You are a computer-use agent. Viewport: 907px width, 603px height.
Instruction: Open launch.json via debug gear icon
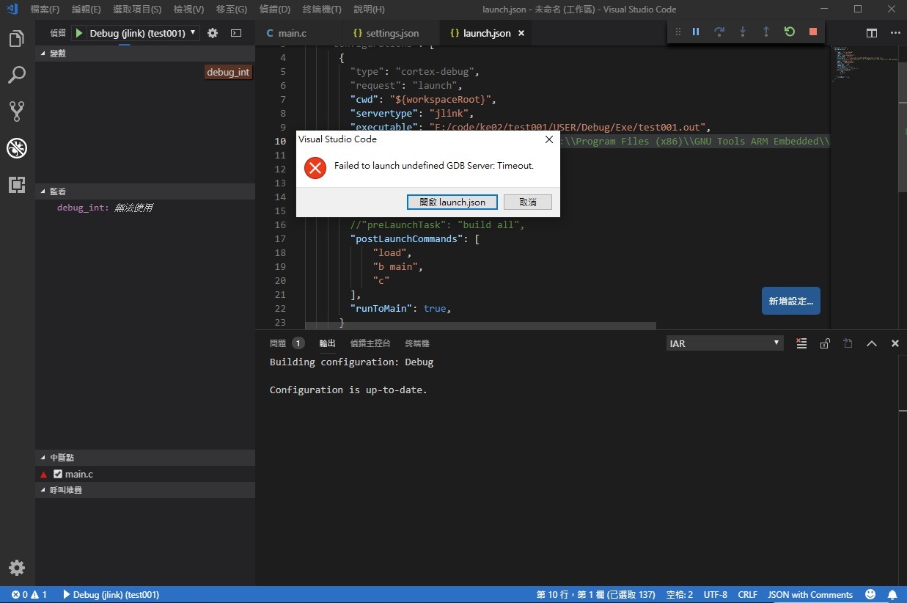pos(213,33)
